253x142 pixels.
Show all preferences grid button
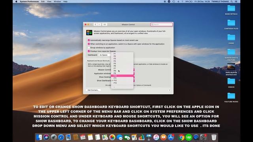coord(104,24)
